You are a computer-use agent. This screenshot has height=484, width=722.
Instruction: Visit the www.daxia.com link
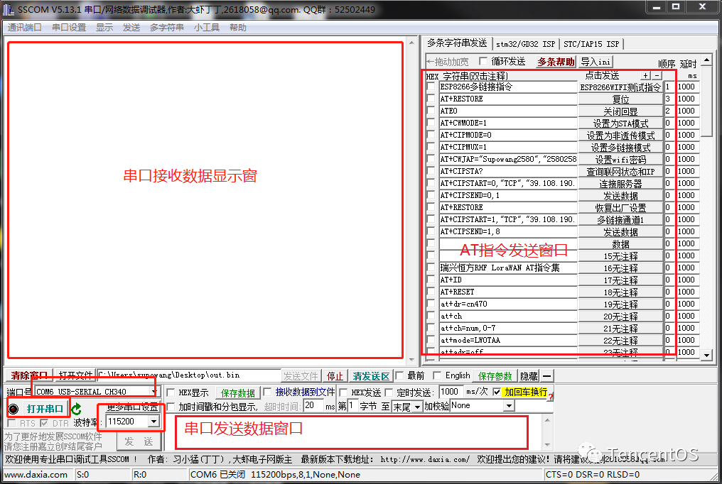click(x=36, y=475)
